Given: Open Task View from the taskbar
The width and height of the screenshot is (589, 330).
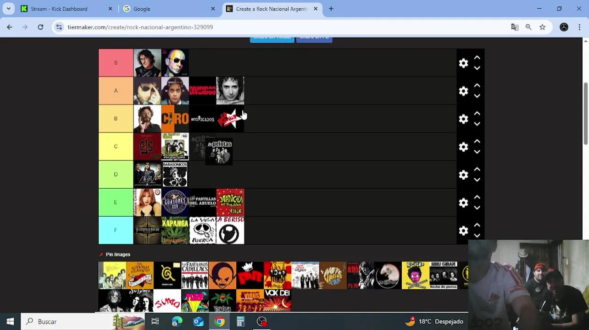Looking at the screenshot, I should [x=155, y=321].
